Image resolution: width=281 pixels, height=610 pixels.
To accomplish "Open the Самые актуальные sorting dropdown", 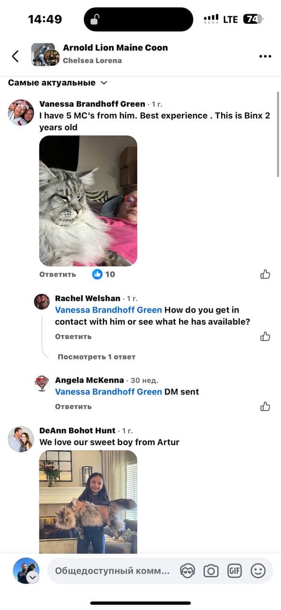I will coord(58,82).
